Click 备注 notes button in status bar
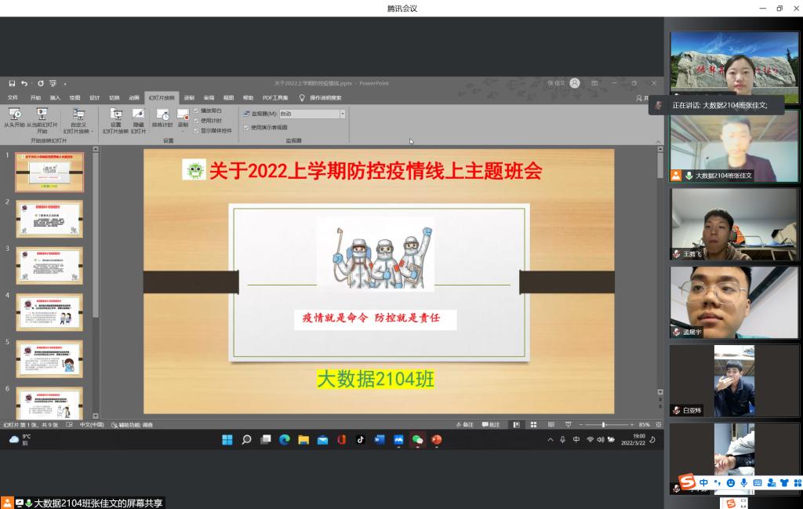Screen dimensions: 803x509 [465, 424]
